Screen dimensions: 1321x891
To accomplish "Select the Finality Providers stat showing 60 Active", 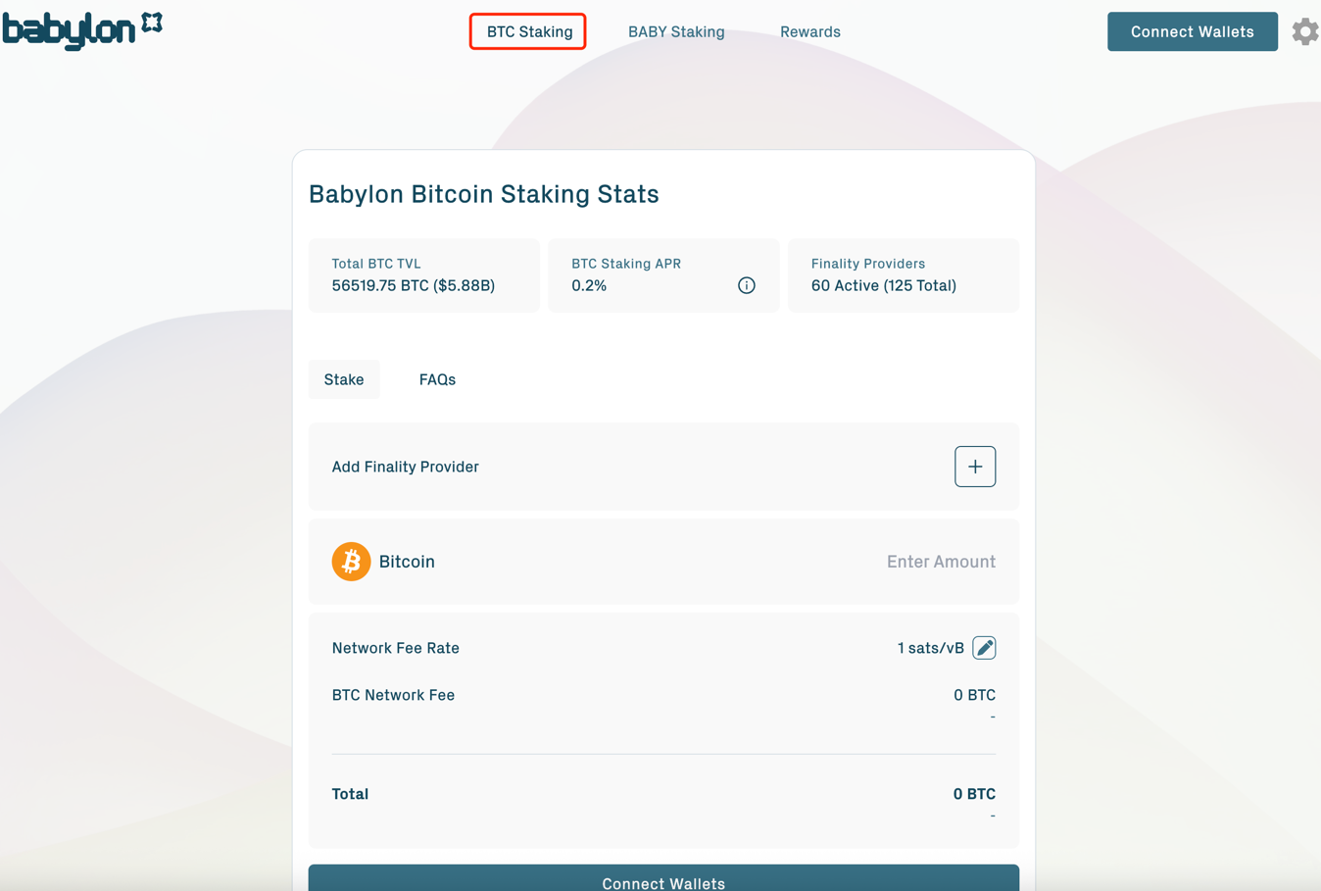I will coord(903,274).
